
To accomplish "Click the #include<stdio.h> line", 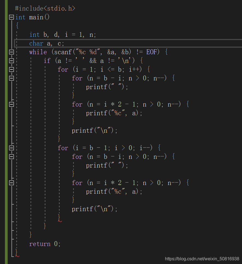I will pyautogui.click(x=45, y=8).
